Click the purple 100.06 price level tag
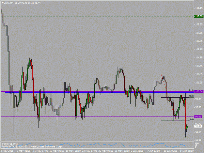This screenshot has width=204, height=153. click(199, 92)
